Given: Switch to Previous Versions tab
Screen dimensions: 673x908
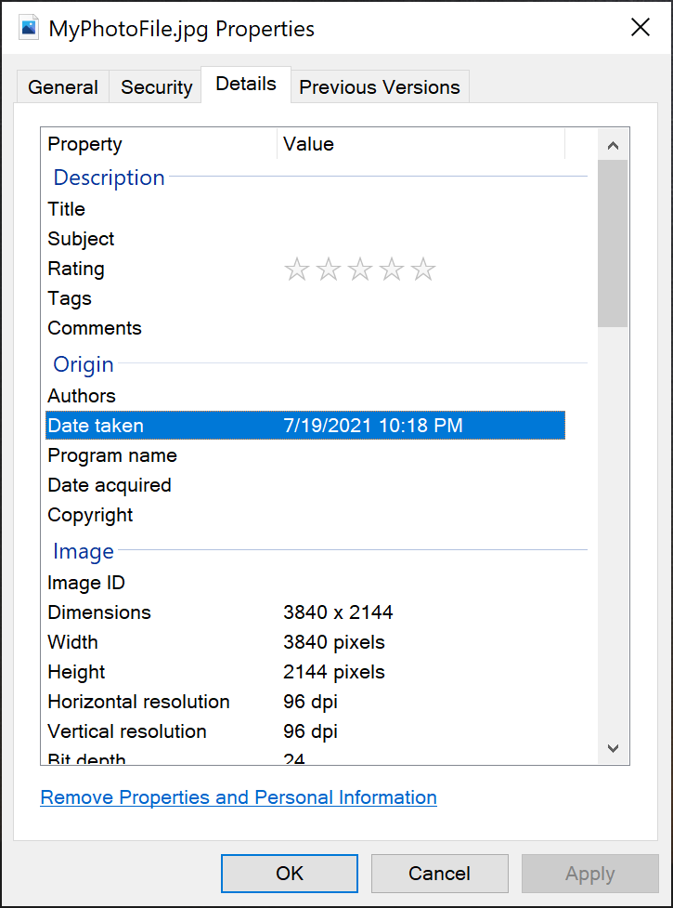Looking at the screenshot, I should coord(380,86).
